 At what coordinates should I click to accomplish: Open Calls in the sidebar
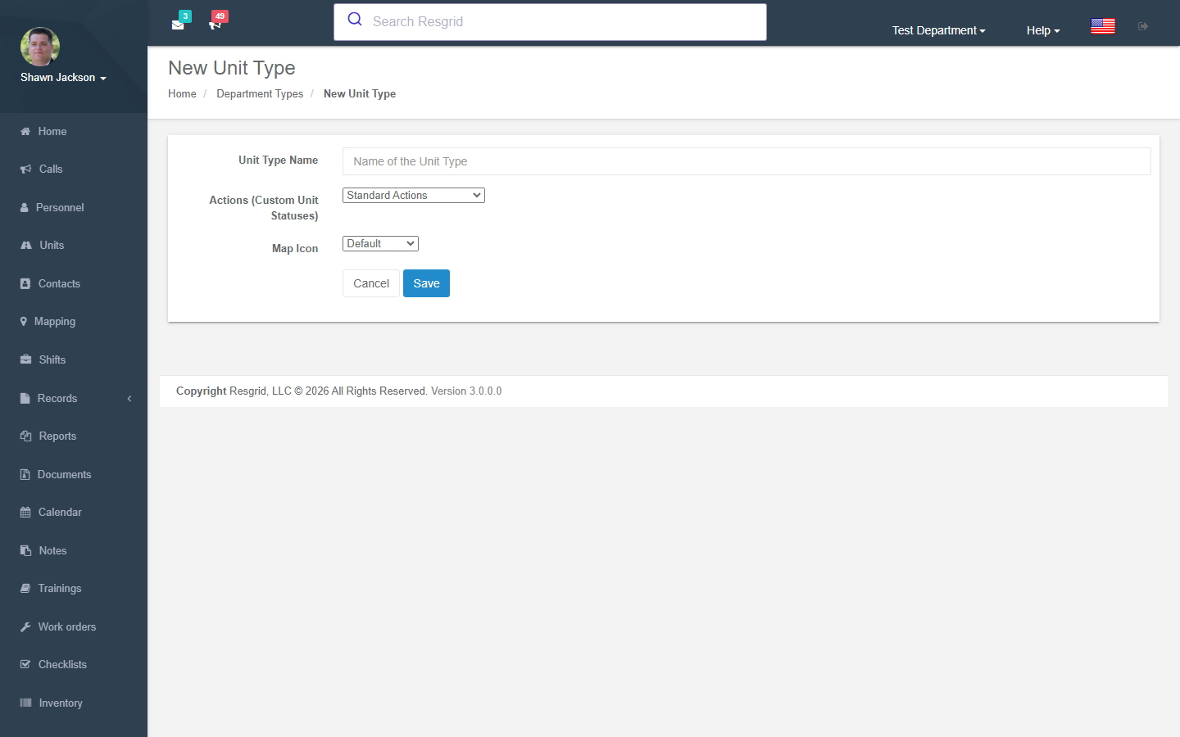coord(51,170)
